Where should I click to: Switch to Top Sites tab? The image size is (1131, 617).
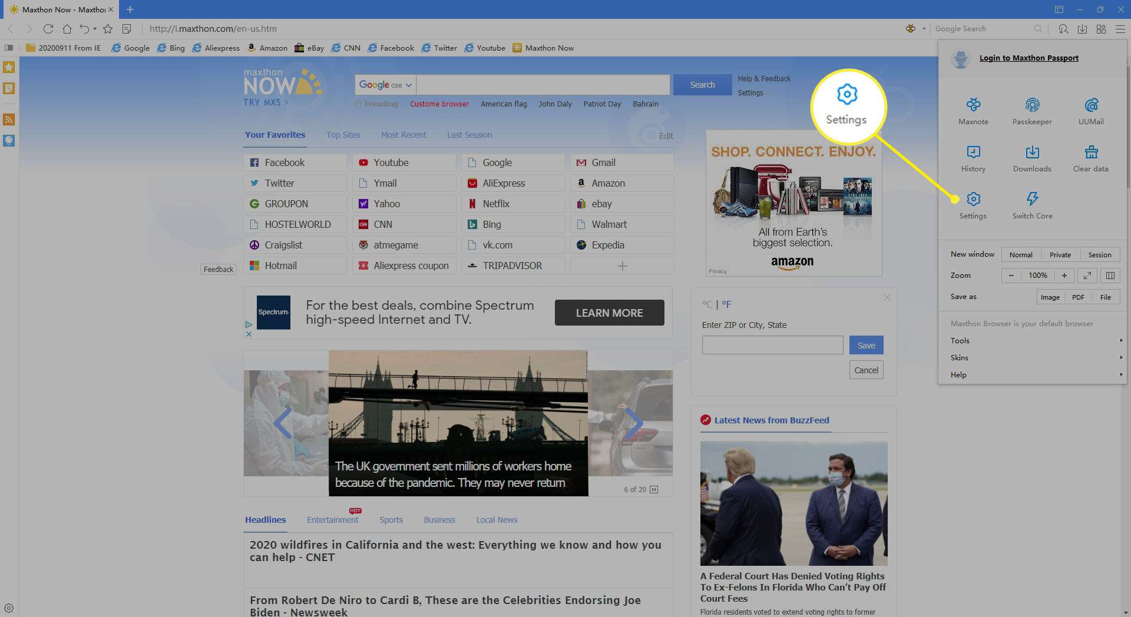pos(343,135)
